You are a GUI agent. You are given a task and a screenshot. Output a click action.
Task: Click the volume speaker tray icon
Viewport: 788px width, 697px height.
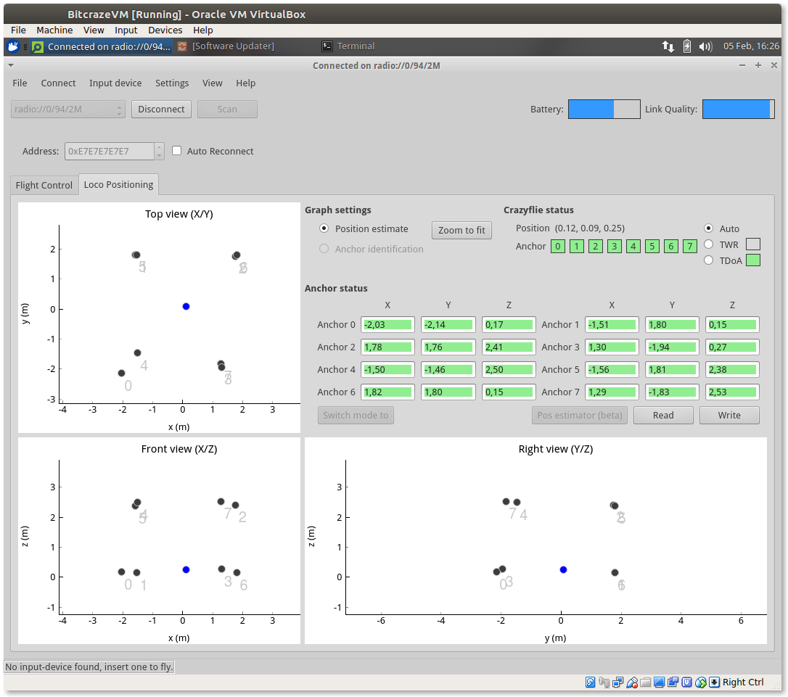tap(705, 46)
